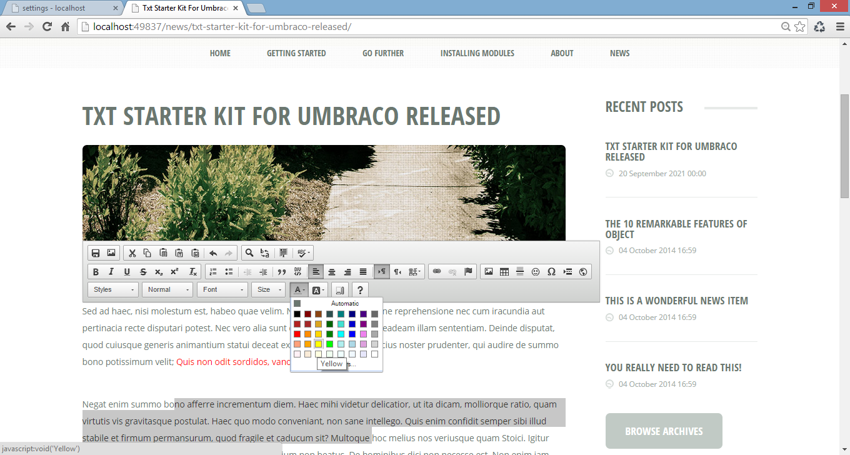Toggle Subscript formatting

coord(159,272)
